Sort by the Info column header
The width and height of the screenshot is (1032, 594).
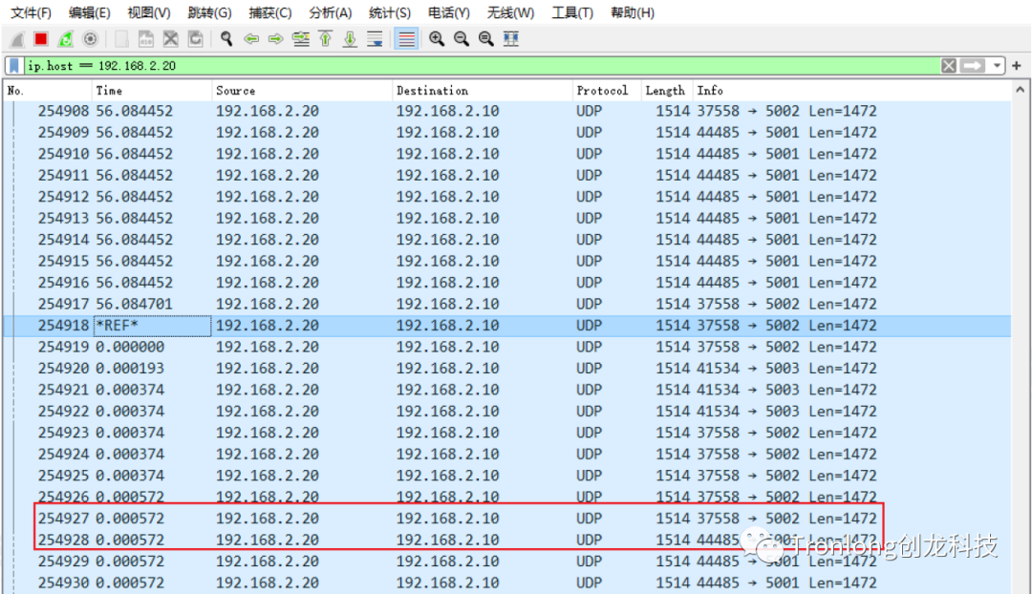(852, 91)
